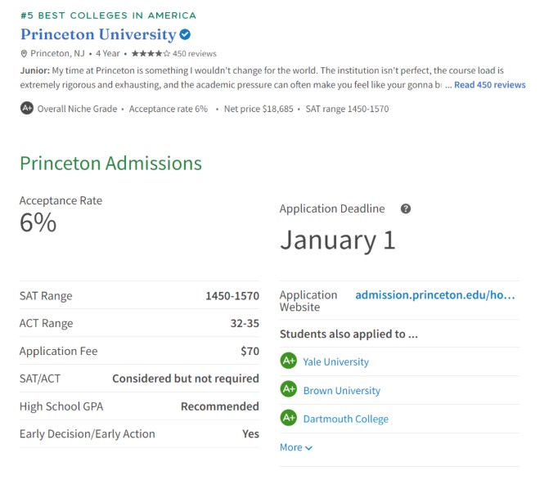Click the Princeton Admissions heading
This screenshot has height=480, width=549.
(x=110, y=164)
